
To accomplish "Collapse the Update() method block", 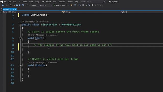I will tap(20, 65).
